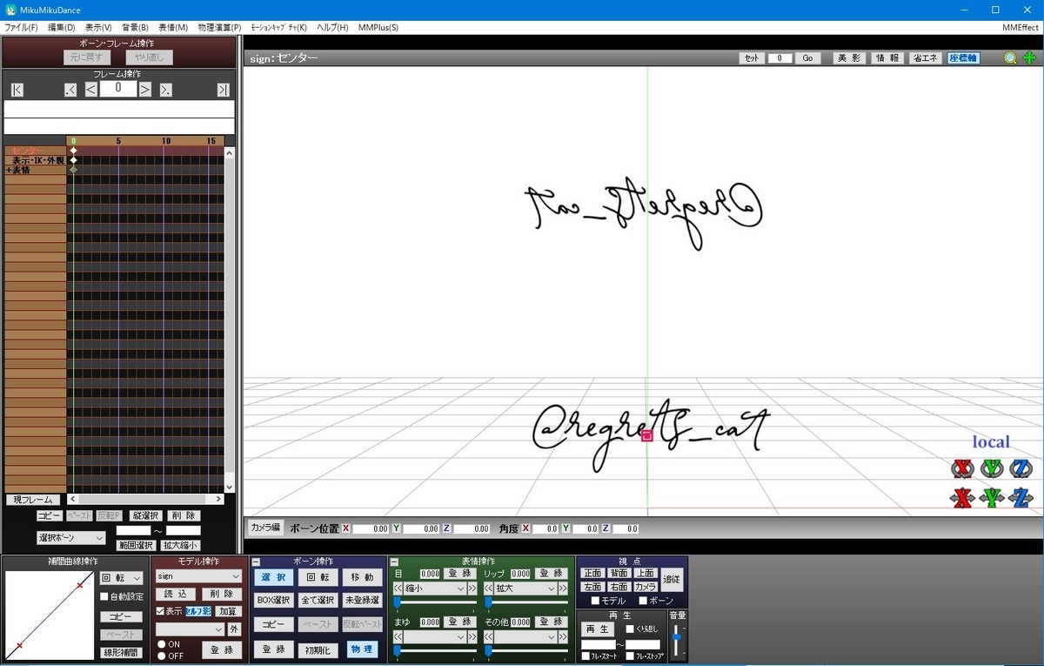Viewport: 1044px width, 666px height.
Task: Open the 編集(D) menu
Action: pyautogui.click(x=61, y=27)
